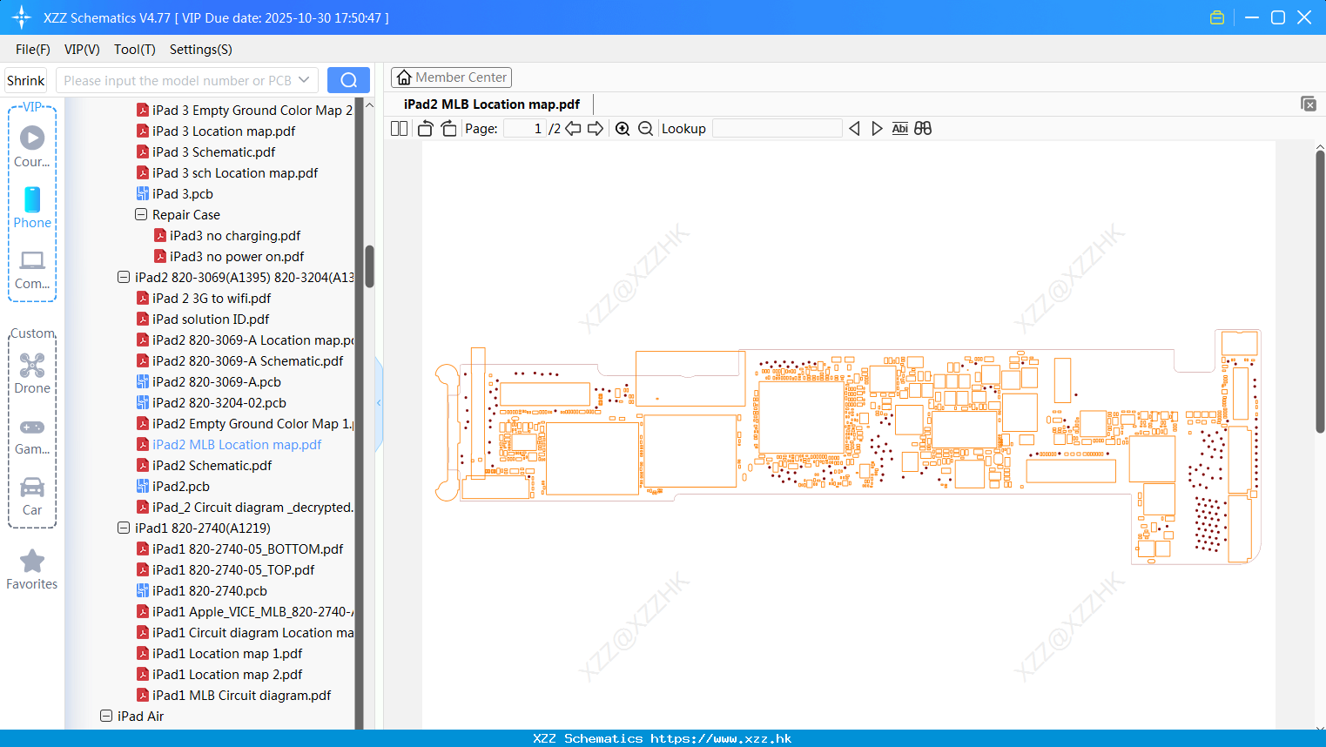1326x747 pixels.
Task: Click the yellow toolbox icon in title bar
Action: pyautogui.click(x=1217, y=17)
